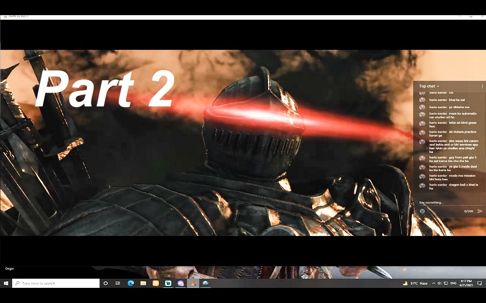
Task: Click the message 'guy from pak gta 5'
Action: (453, 159)
